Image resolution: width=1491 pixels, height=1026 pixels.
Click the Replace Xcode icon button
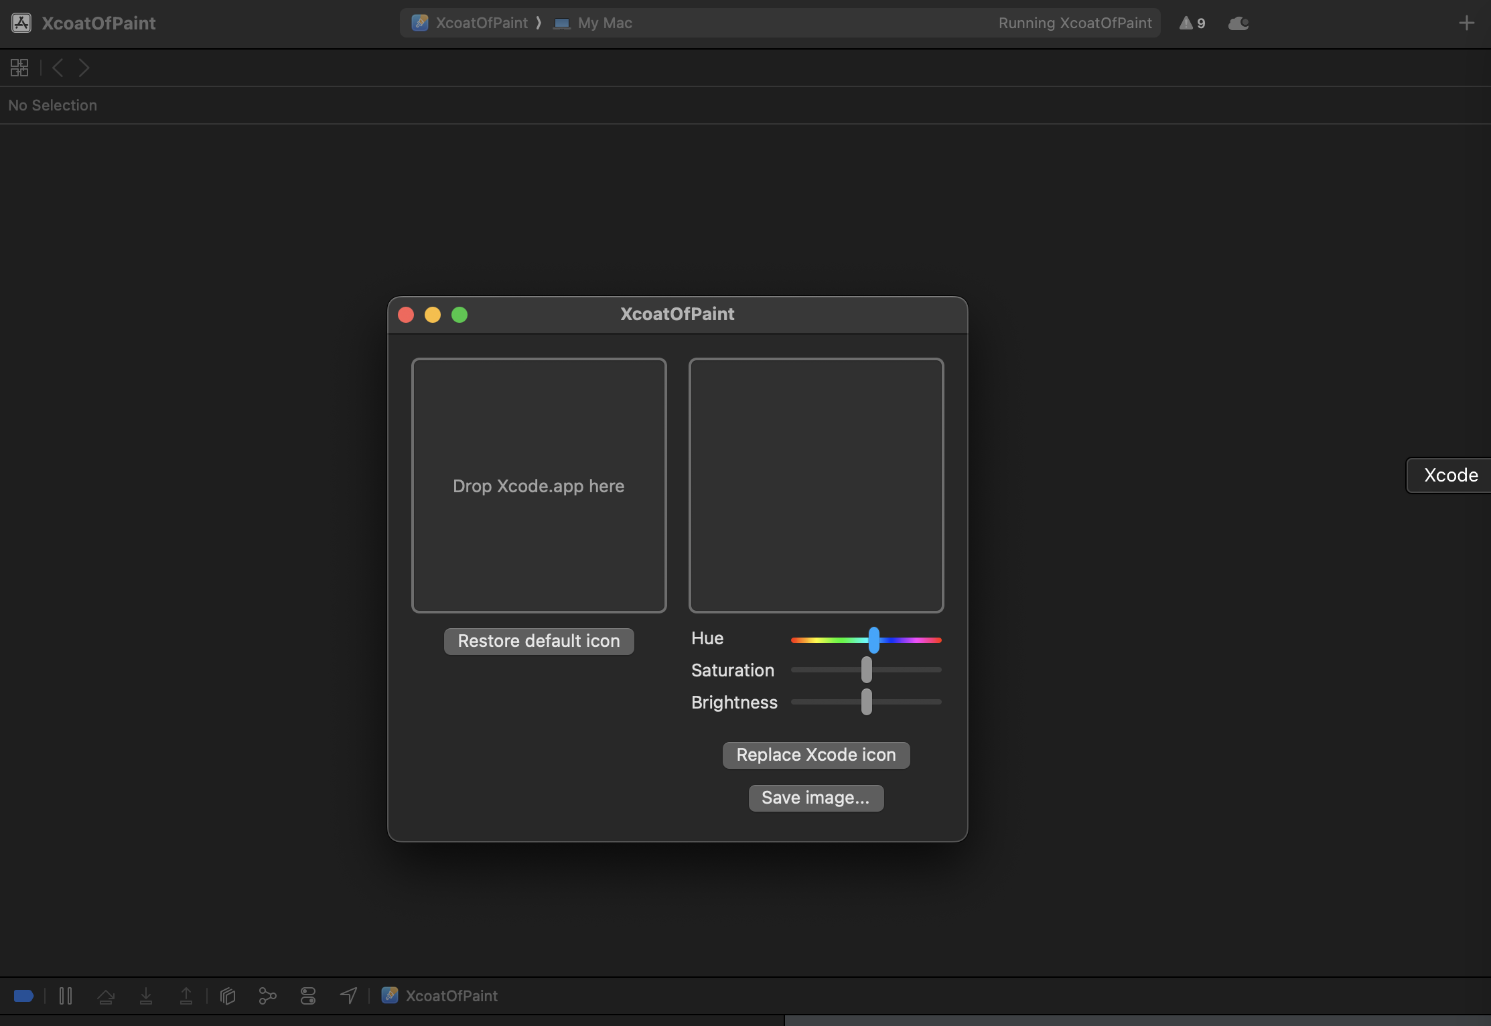pos(816,755)
